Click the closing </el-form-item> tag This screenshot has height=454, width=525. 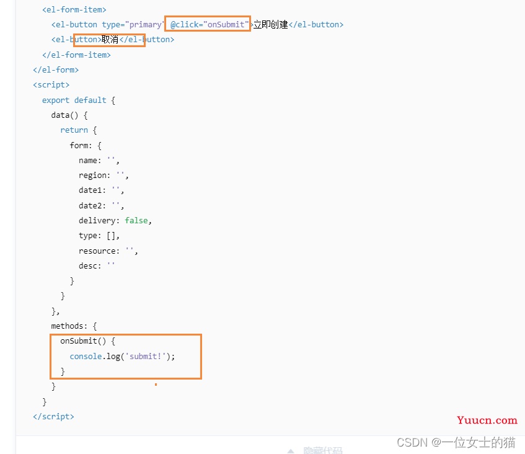tap(76, 55)
